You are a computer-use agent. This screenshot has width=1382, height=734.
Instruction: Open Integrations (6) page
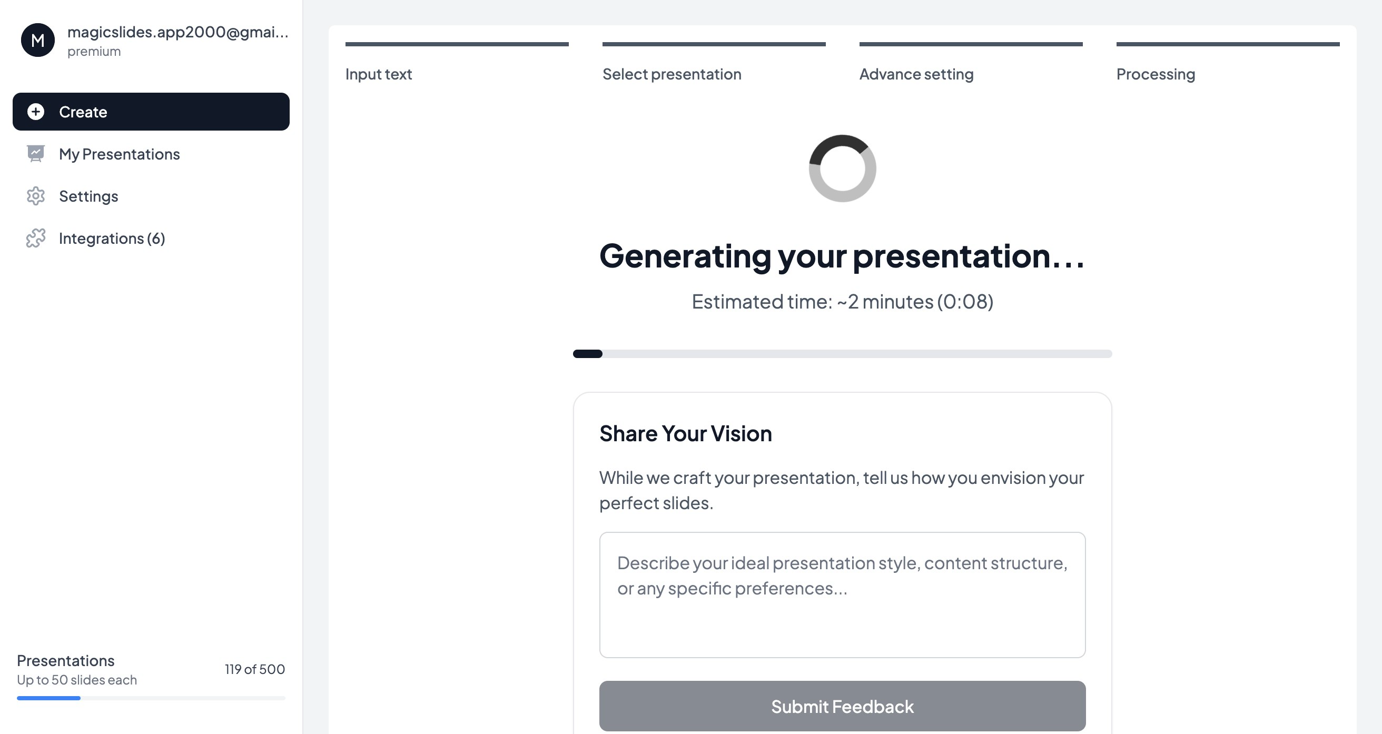[112, 238]
